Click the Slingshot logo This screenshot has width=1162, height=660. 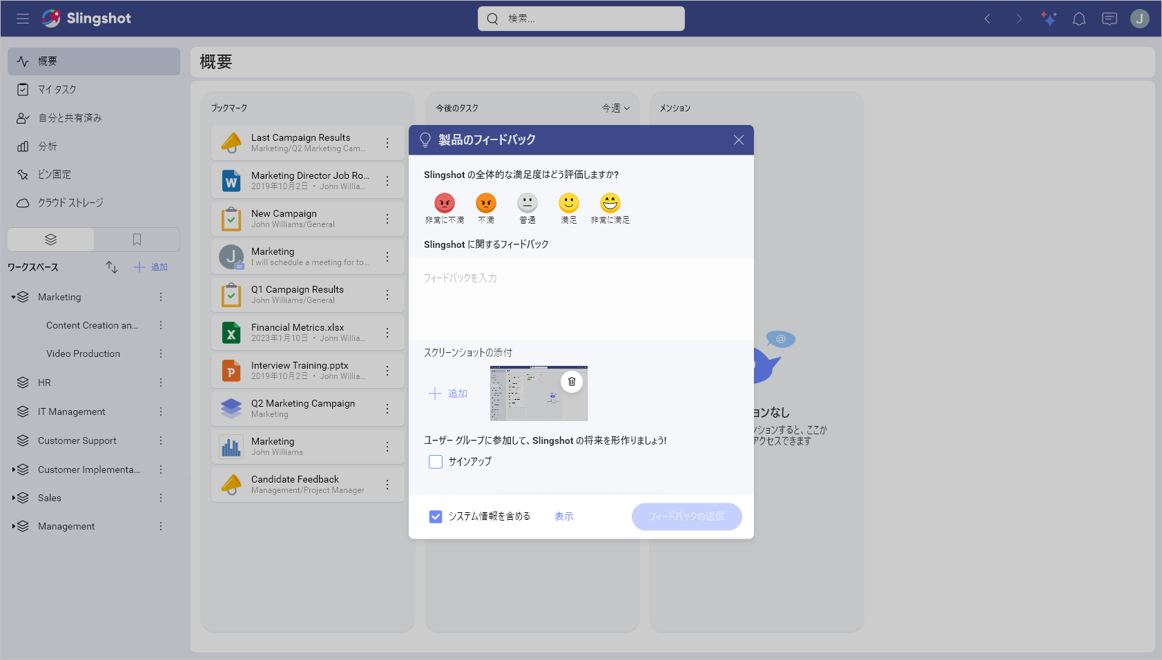(x=86, y=19)
